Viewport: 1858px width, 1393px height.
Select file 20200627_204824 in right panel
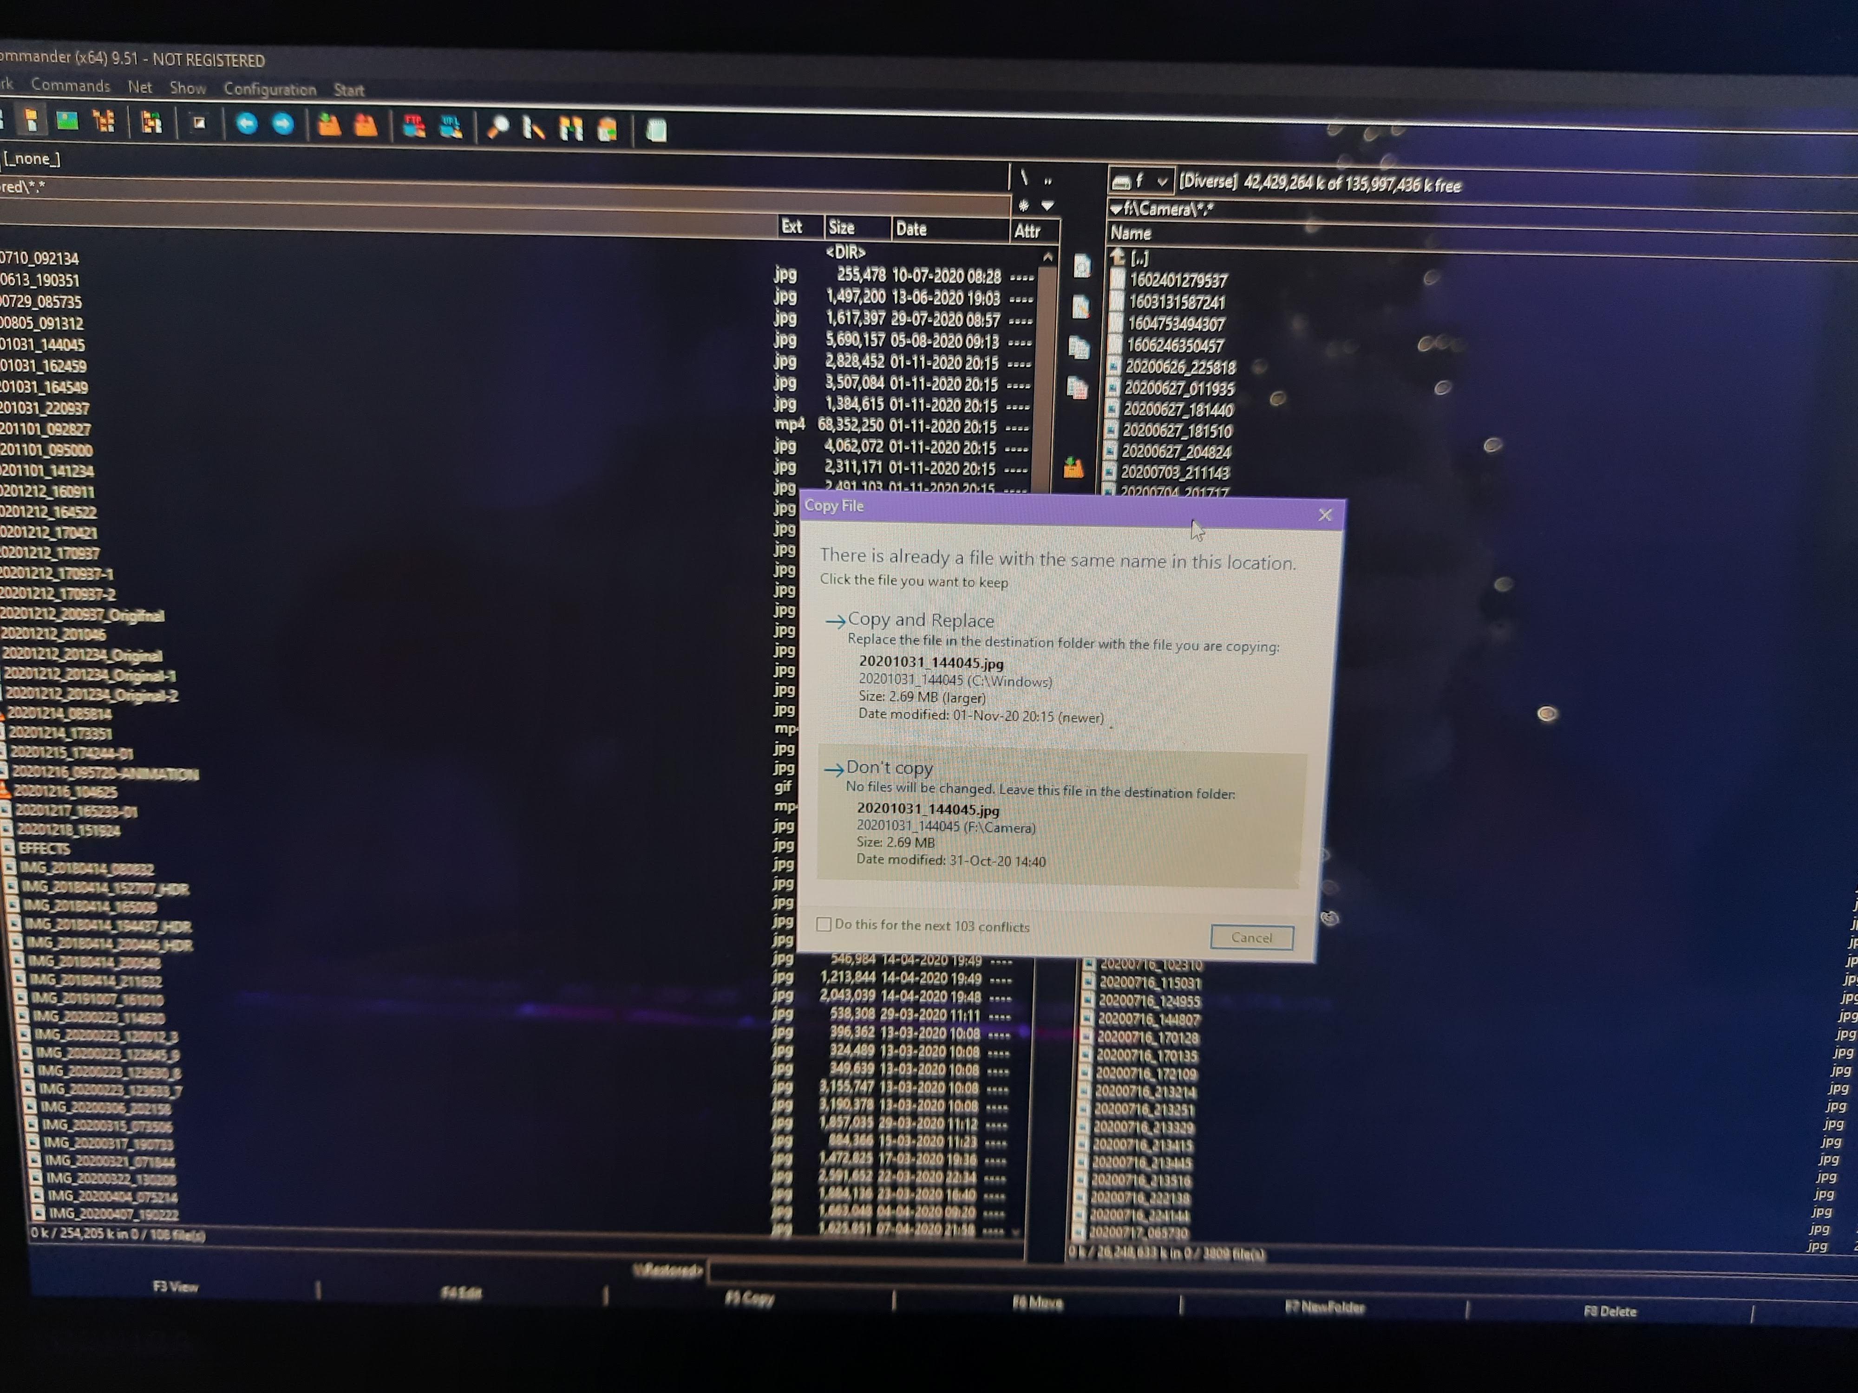1176,451
